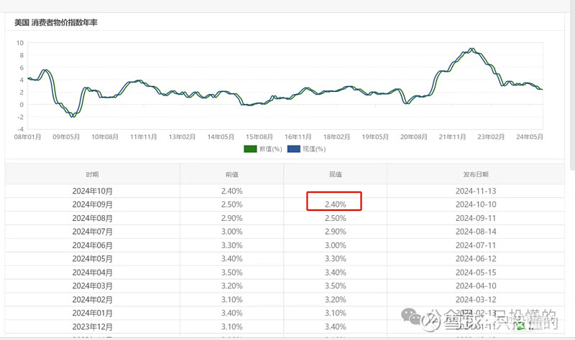Click the 2024-03-12 release date cell
Image resolution: width=575 pixels, height=340 pixels.
tap(476, 299)
